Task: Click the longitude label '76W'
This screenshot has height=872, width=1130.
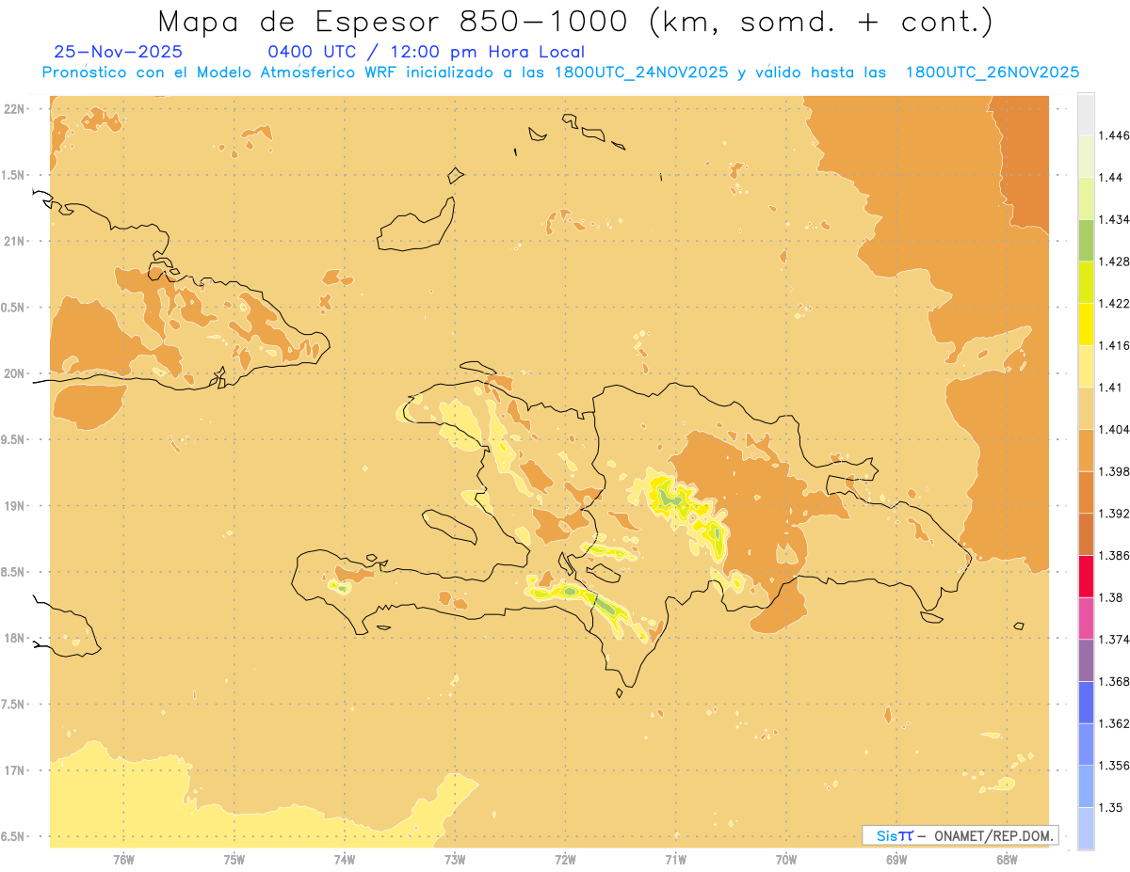Action: pos(123,859)
